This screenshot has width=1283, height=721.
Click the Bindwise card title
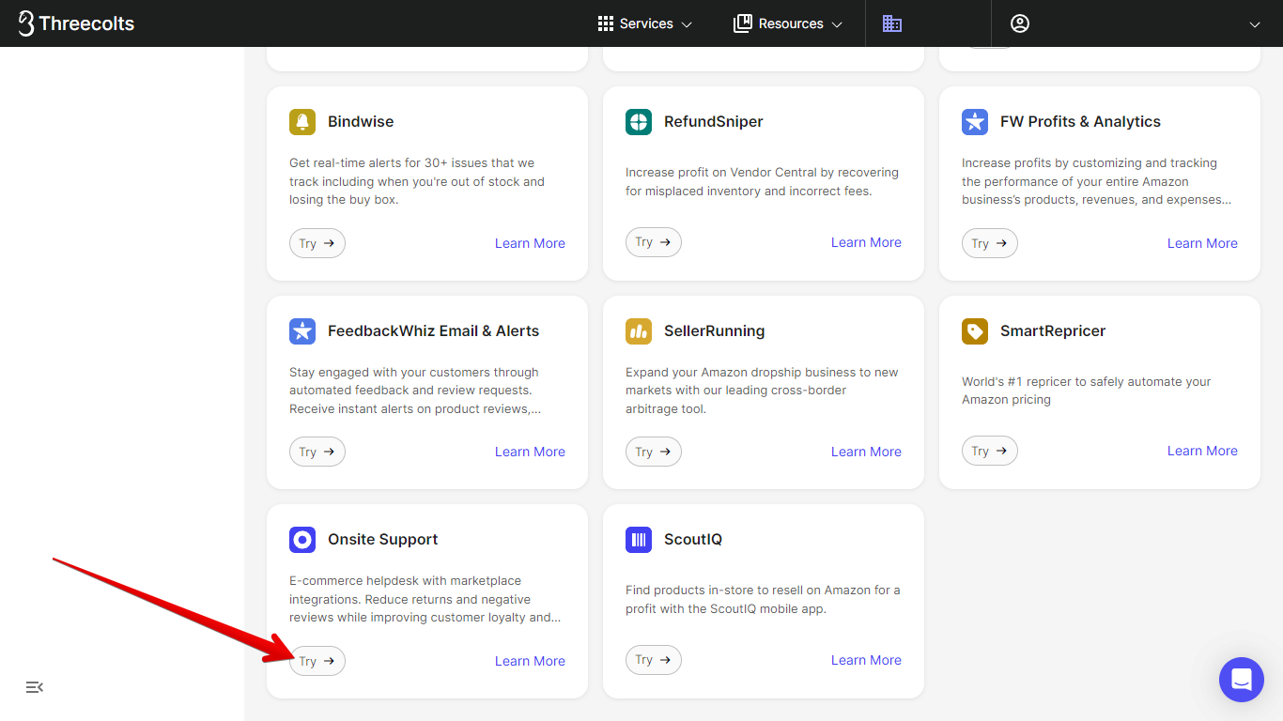(x=361, y=122)
